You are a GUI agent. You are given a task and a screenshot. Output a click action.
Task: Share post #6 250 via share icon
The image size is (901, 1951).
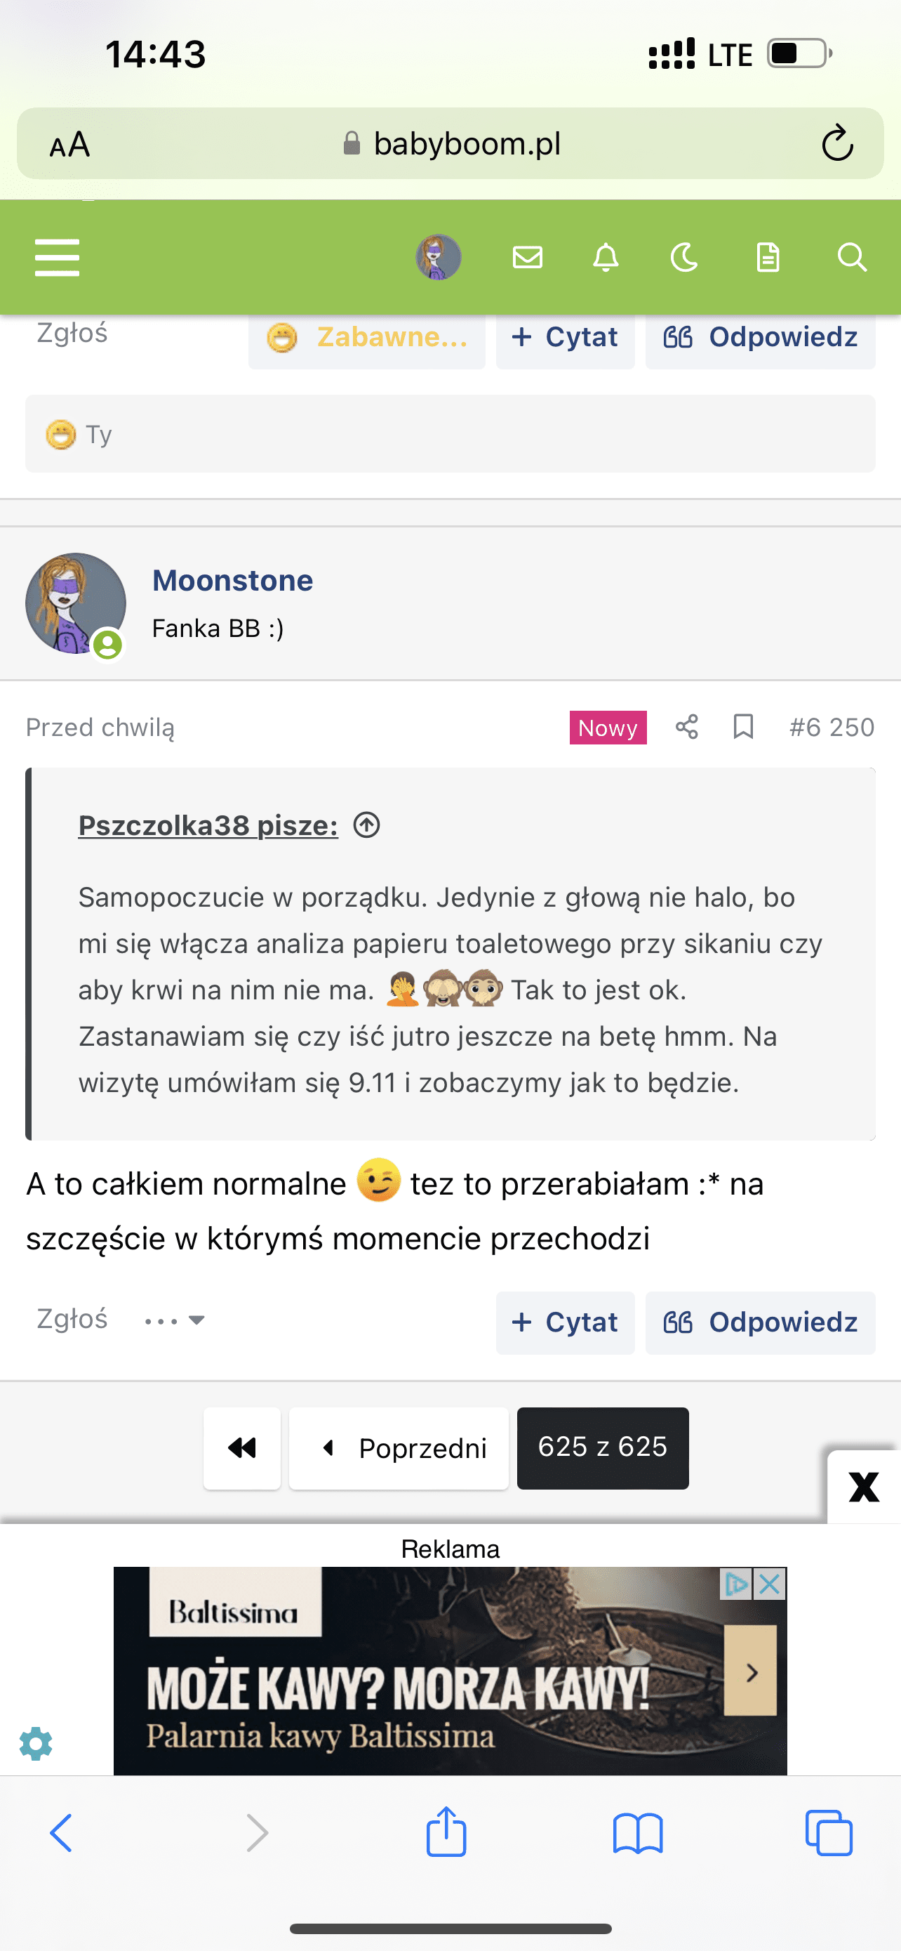(x=687, y=727)
